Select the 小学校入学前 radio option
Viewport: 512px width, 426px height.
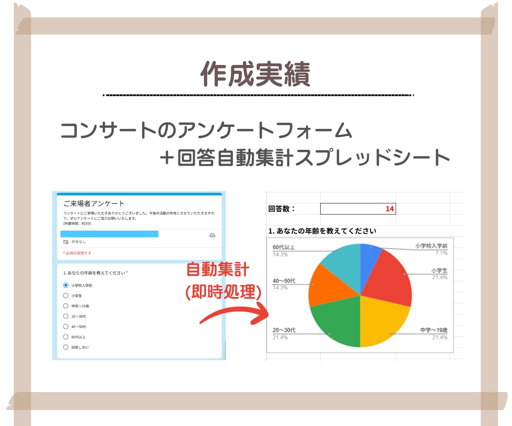click(65, 285)
